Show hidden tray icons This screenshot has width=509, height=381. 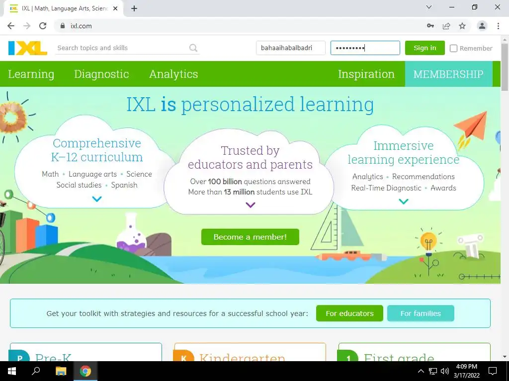pos(421,371)
